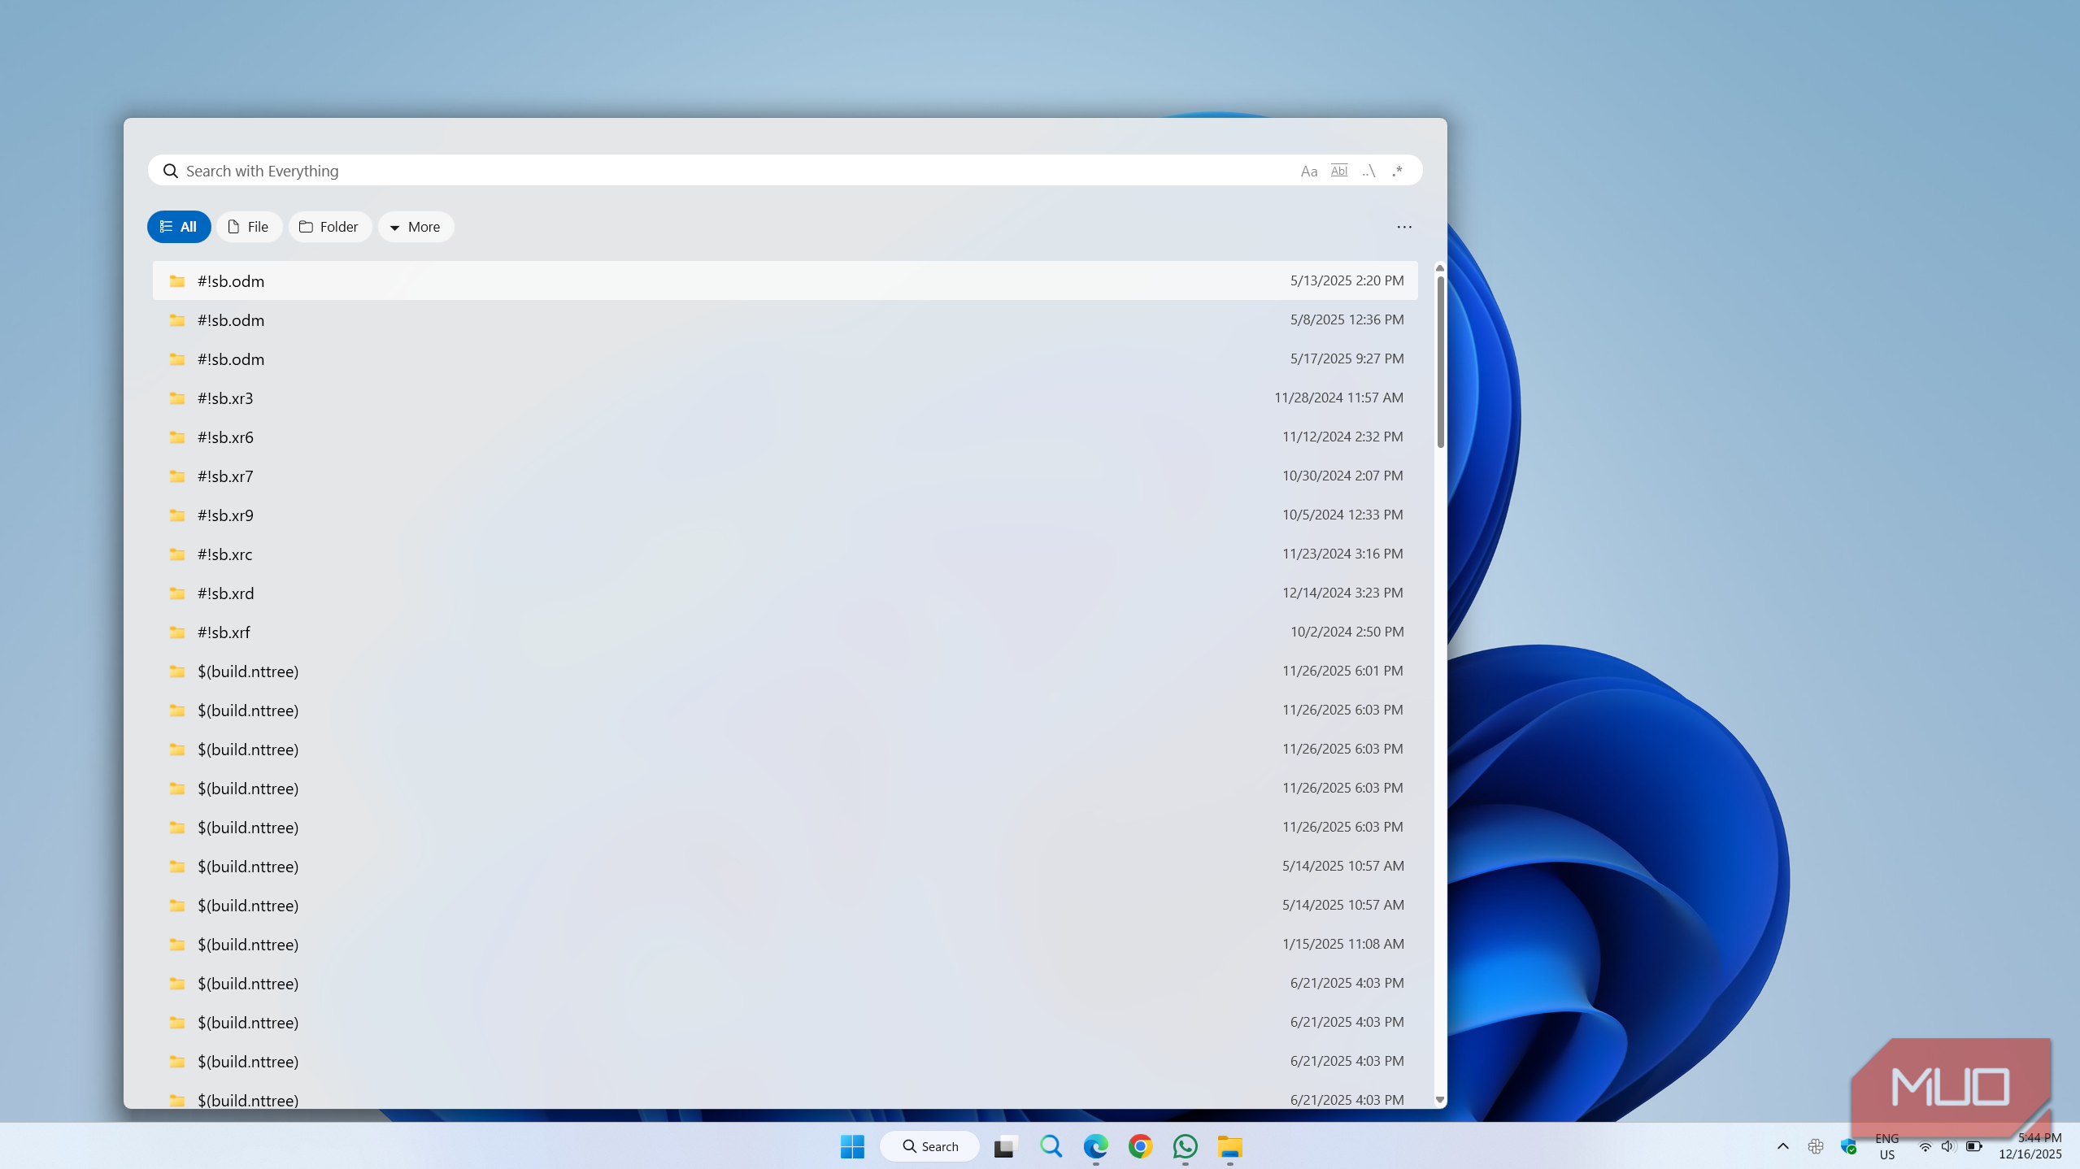
Task: Select #!sb.odm dated 5/8/2025 12:36 PM
Action: tap(785, 319)
